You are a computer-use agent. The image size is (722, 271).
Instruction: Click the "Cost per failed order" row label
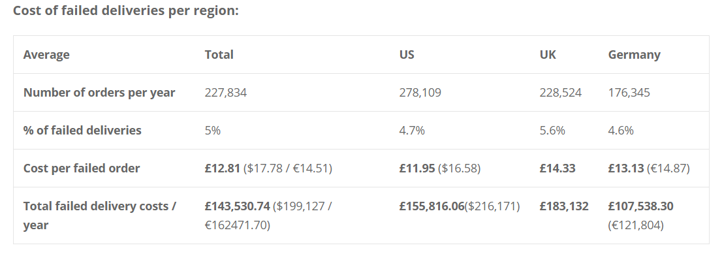82,168
